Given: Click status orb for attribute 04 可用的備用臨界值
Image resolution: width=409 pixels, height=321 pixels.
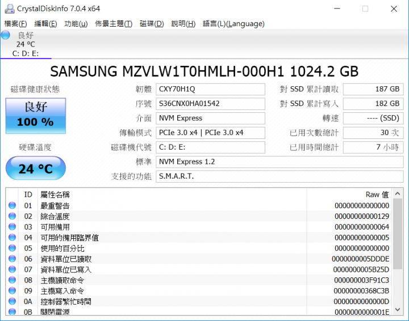Looking at the screenshot, I should tap(12, 238).
